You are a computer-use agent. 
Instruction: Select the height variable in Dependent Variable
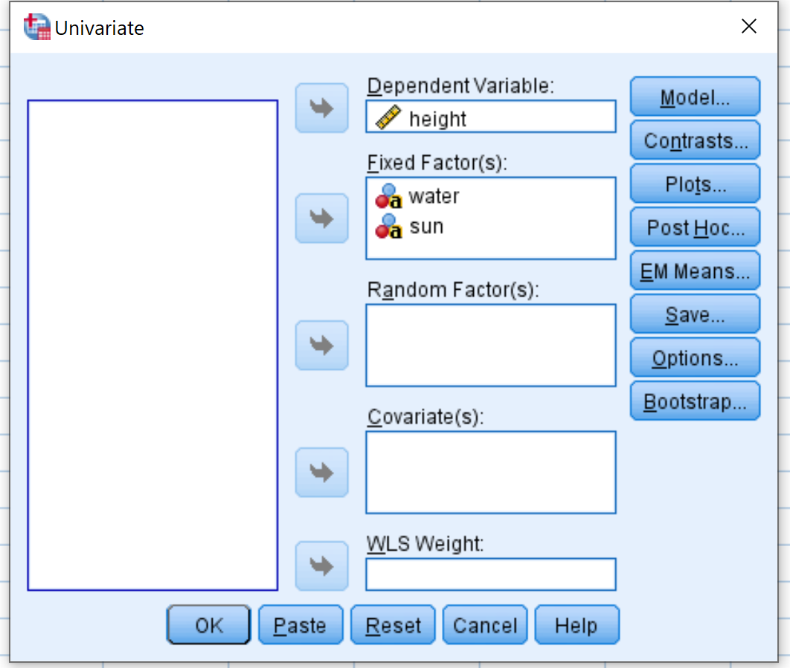tap(491, 117)
